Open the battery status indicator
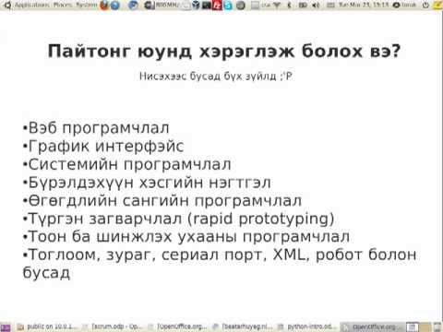 303,5
